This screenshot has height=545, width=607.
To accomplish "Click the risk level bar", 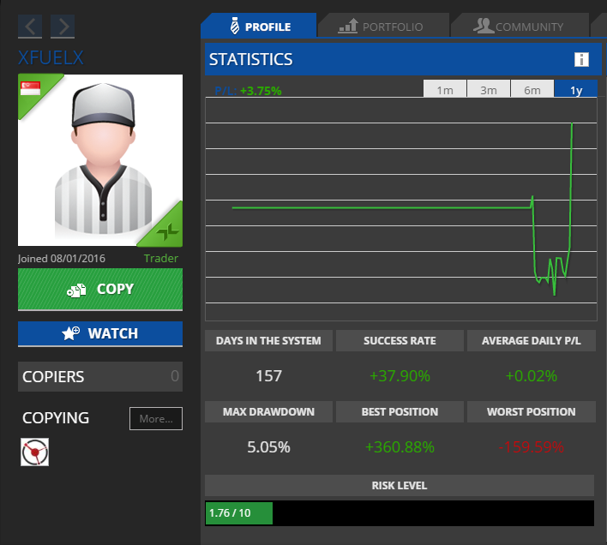I will coord(399,513).
